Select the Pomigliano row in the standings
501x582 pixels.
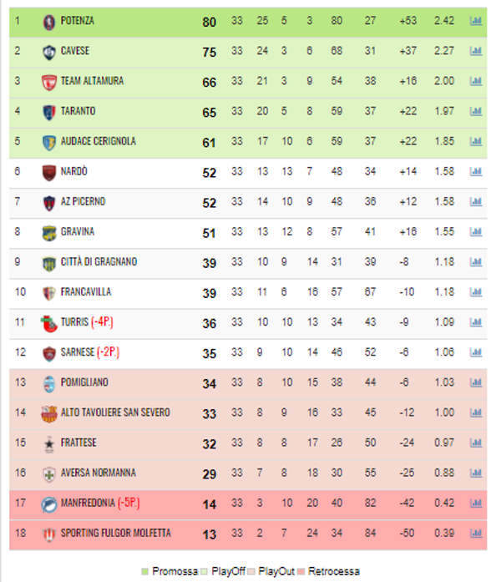pyautogui.click(x=250, y=382)
